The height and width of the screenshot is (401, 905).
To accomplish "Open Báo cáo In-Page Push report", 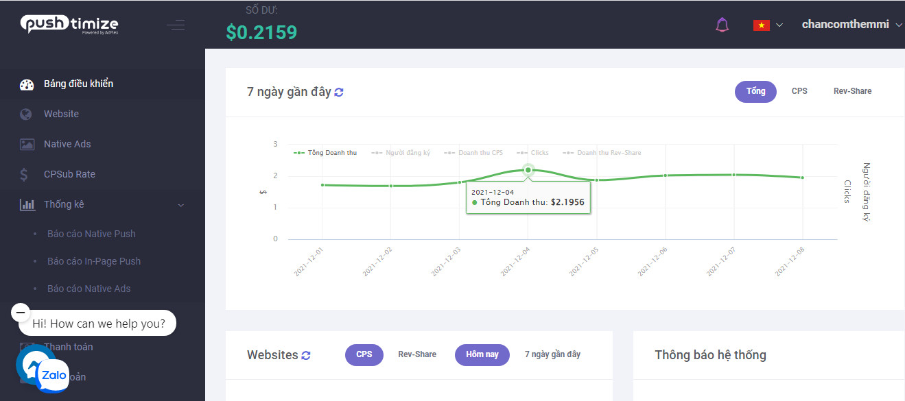I will coord(94,261).
